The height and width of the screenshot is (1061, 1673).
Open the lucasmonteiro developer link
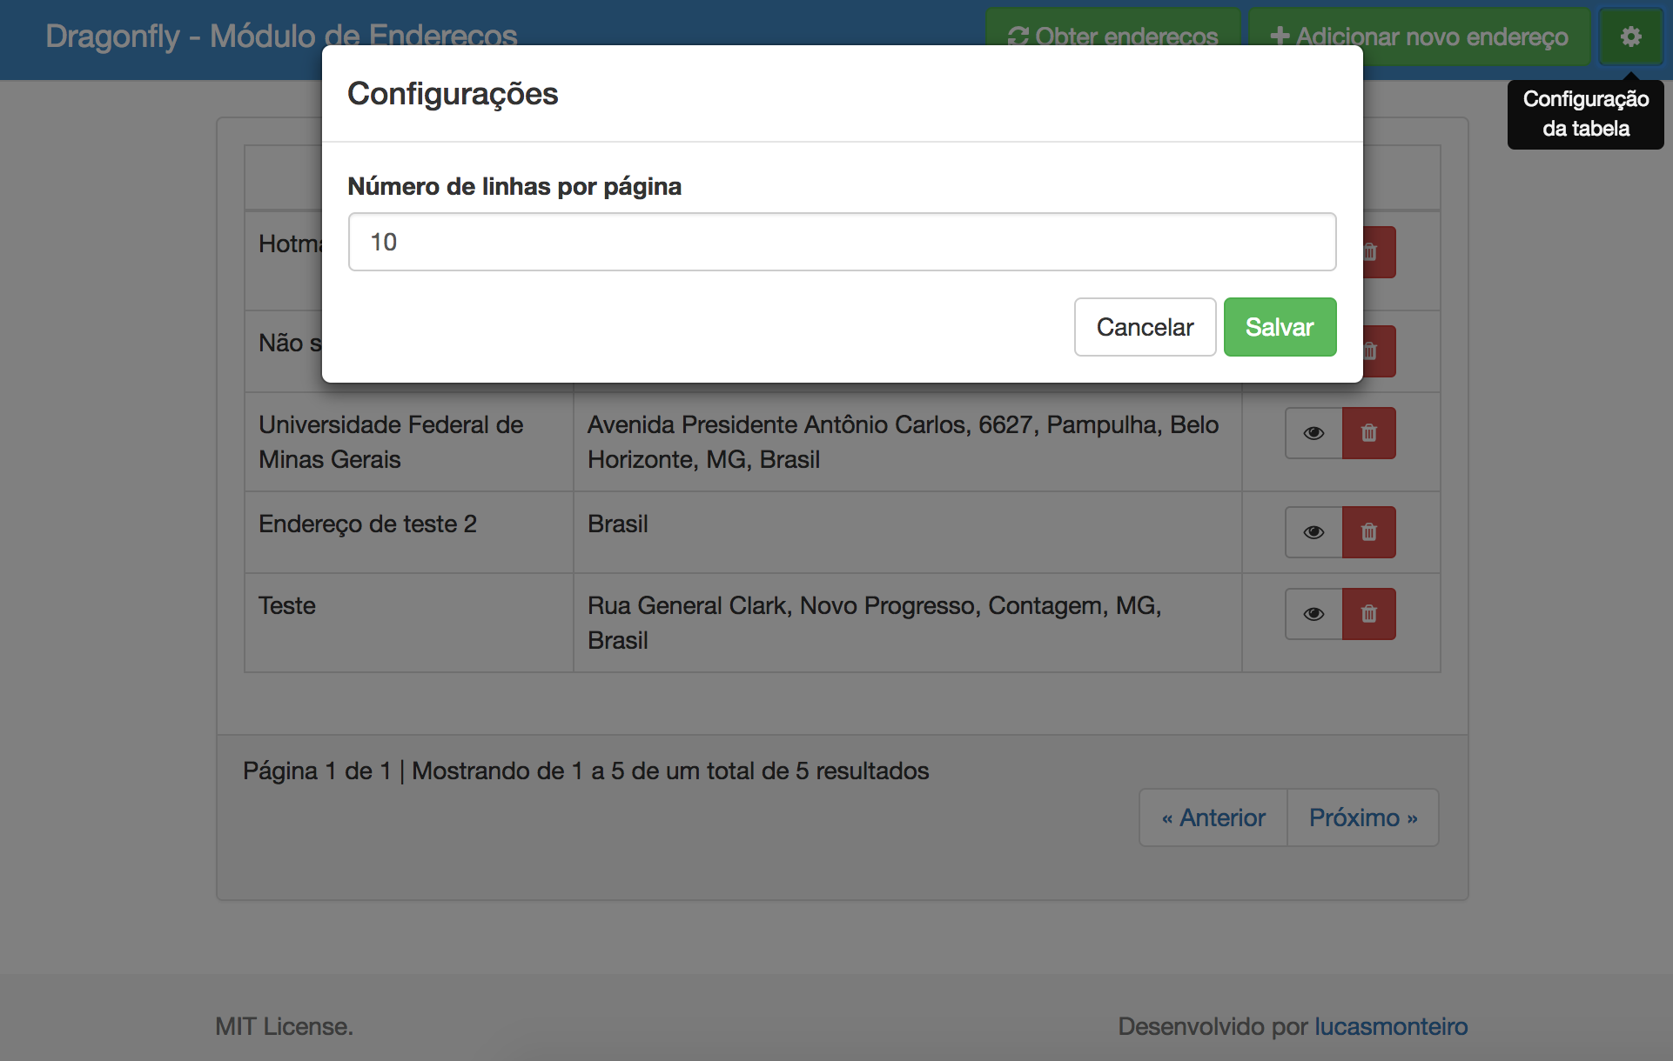coord(1390,1026)
